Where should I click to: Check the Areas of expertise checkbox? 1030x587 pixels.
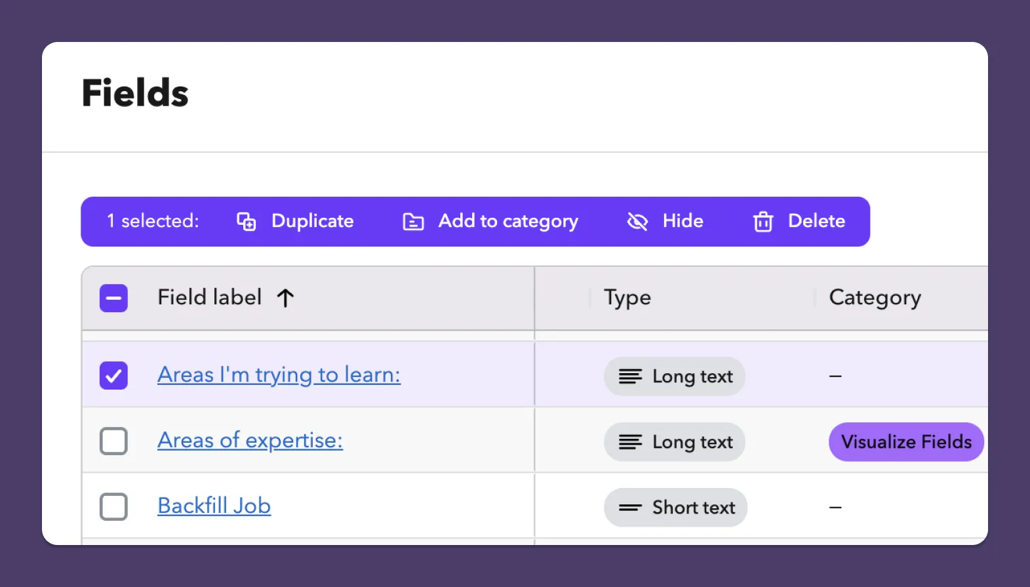coord(113,441)
